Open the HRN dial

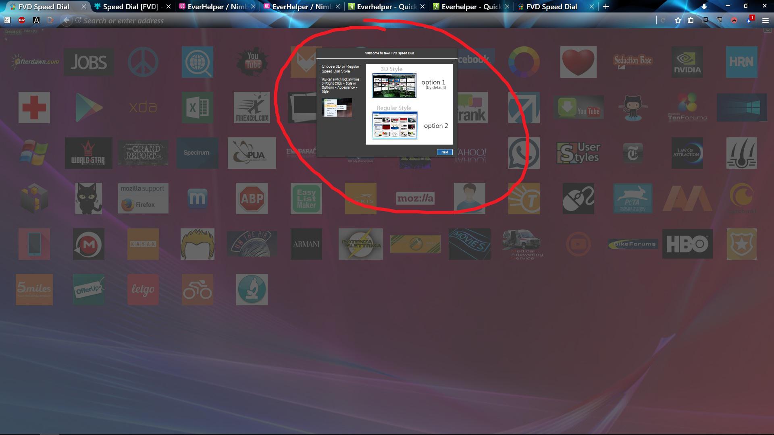(741, 62)
